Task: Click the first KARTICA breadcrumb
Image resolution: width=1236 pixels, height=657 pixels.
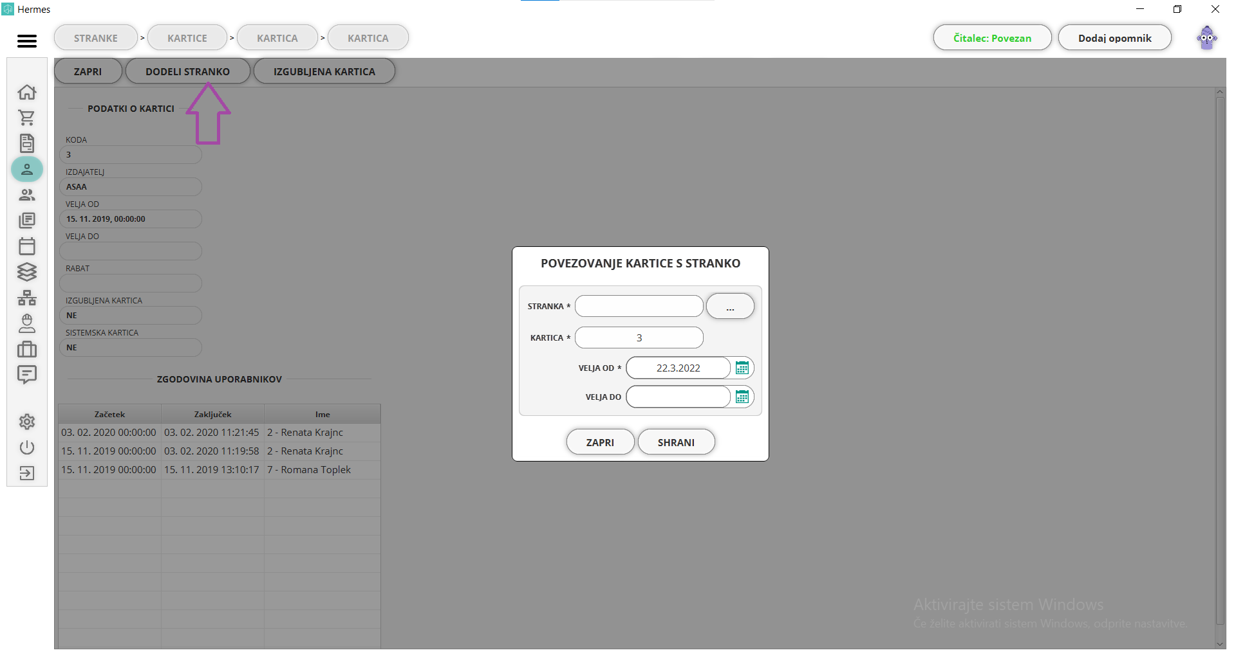Action: [x=277, y=38]
